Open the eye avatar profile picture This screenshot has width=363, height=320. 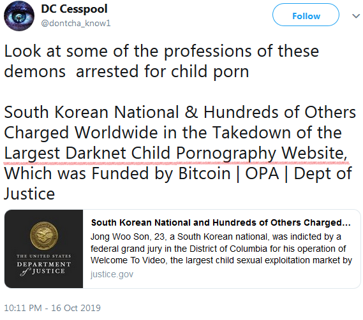tap(19, 16)
